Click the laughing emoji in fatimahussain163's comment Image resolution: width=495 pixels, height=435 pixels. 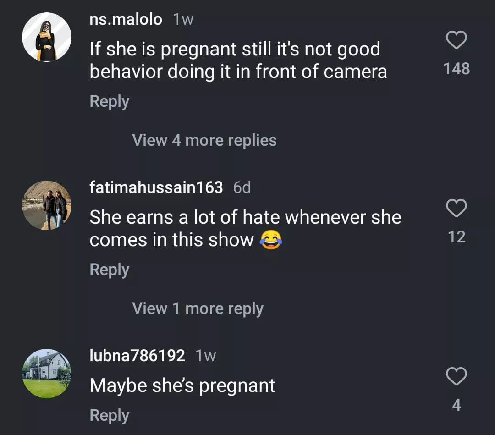tap(271, 240)
